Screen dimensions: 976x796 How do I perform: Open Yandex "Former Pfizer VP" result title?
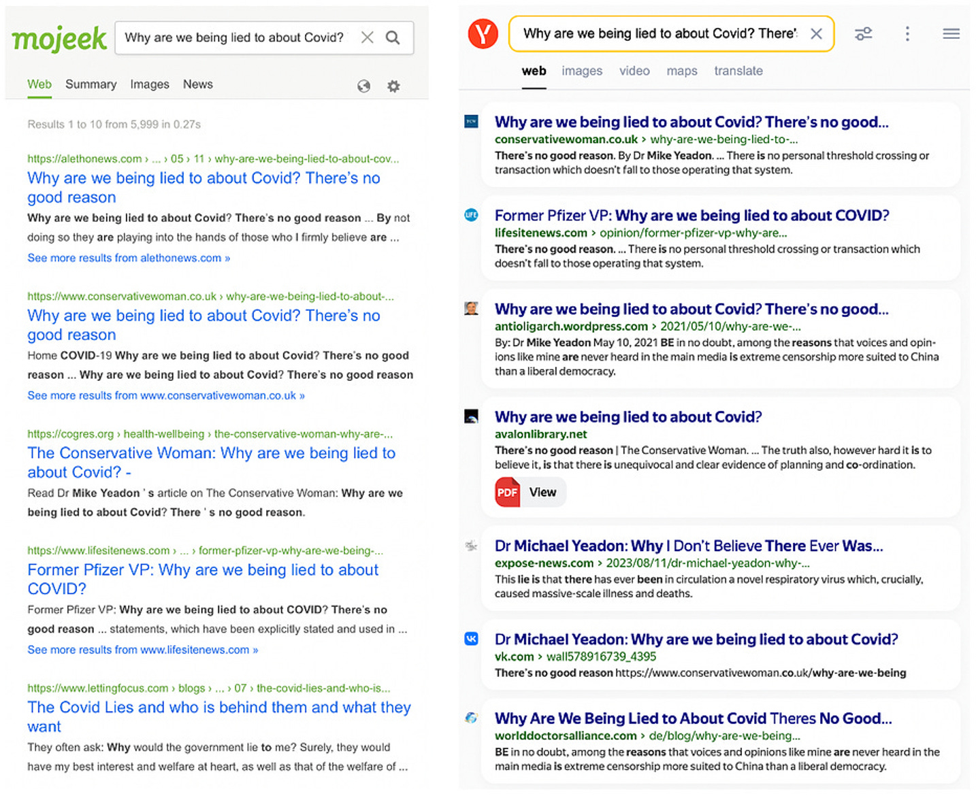[692, 215]
